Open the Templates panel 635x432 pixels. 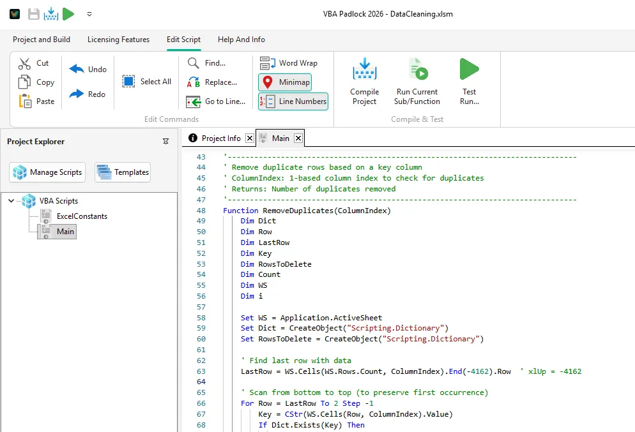122,172
